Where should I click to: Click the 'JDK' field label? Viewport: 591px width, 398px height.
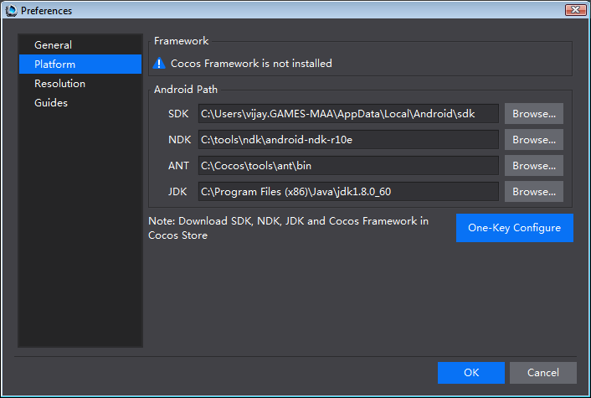pos(177,192)
